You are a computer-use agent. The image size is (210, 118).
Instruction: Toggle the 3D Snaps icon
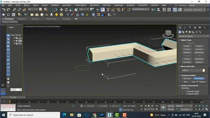[x=108, y=10]
